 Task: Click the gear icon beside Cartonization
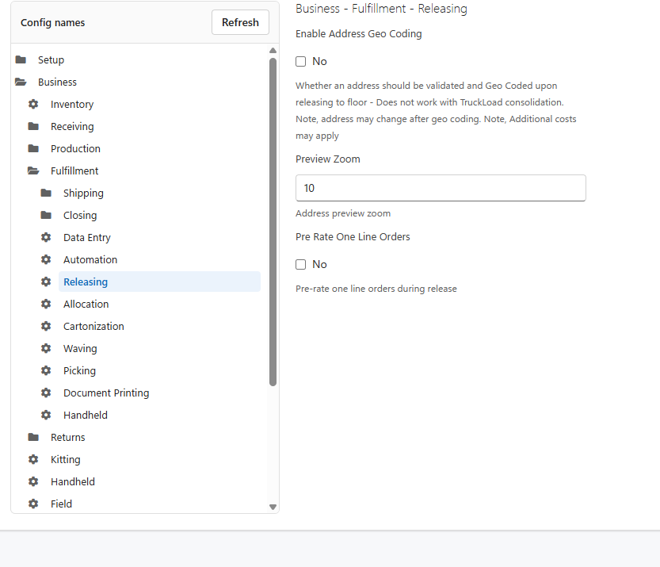(46, 326)
